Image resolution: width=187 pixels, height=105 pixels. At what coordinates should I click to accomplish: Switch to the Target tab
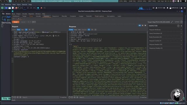pyautogui.click(x=24, y=16)
